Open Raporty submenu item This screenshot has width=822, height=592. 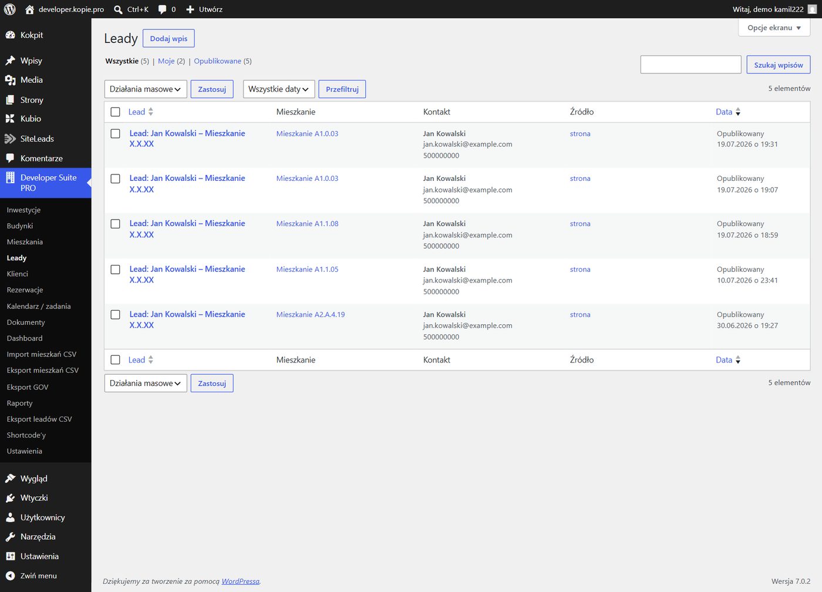(19, 403)
